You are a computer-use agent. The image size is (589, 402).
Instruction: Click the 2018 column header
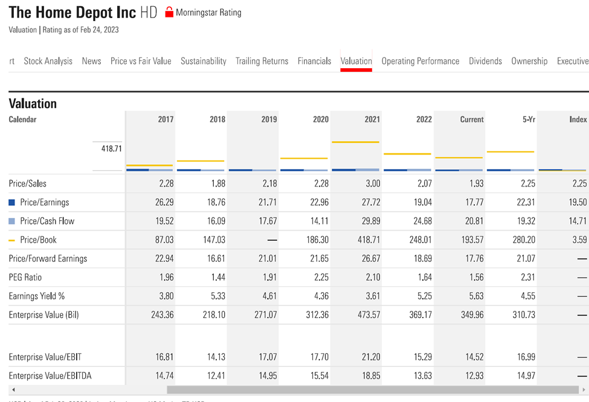coord(217,120)
